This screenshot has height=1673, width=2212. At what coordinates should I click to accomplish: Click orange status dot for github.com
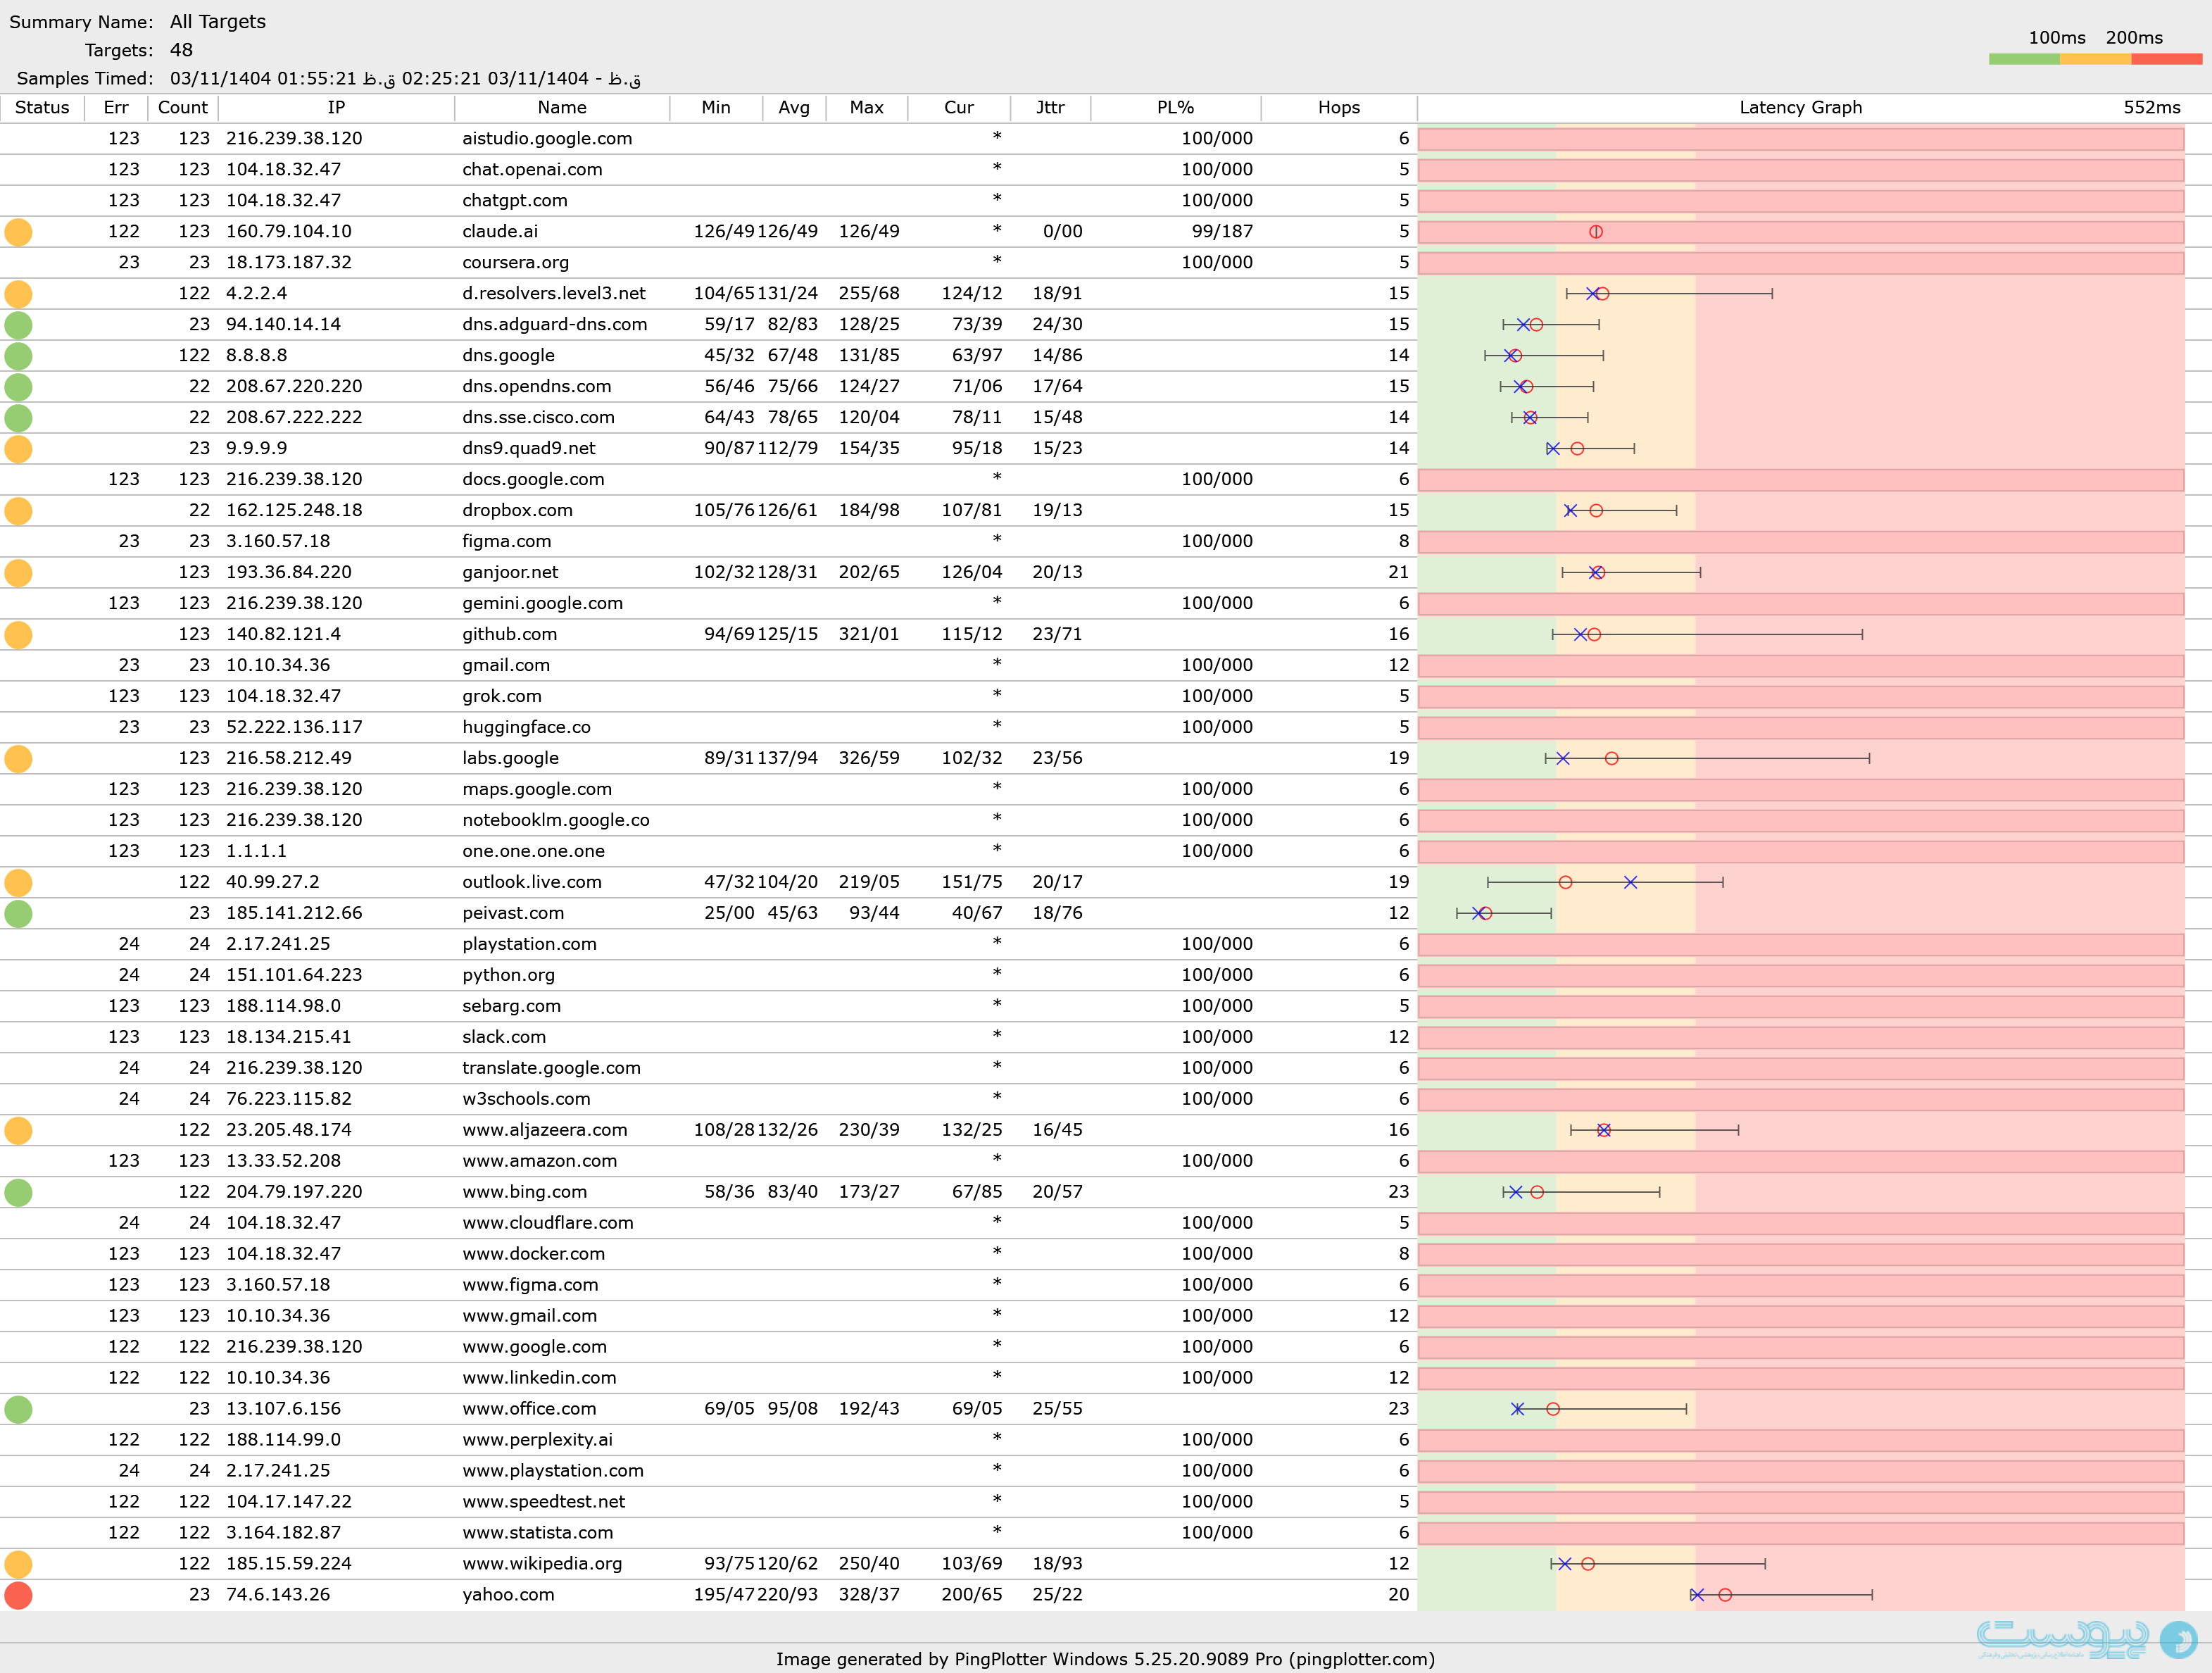pyautogui.click(x=18, y=635)
